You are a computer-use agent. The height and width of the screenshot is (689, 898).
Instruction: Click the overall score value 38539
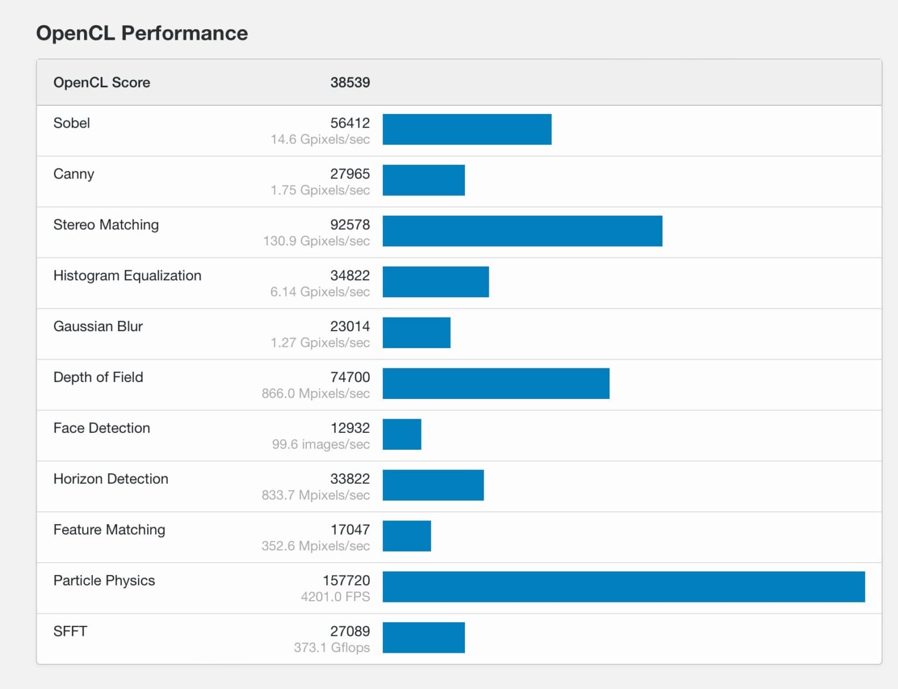click(350, 82)
